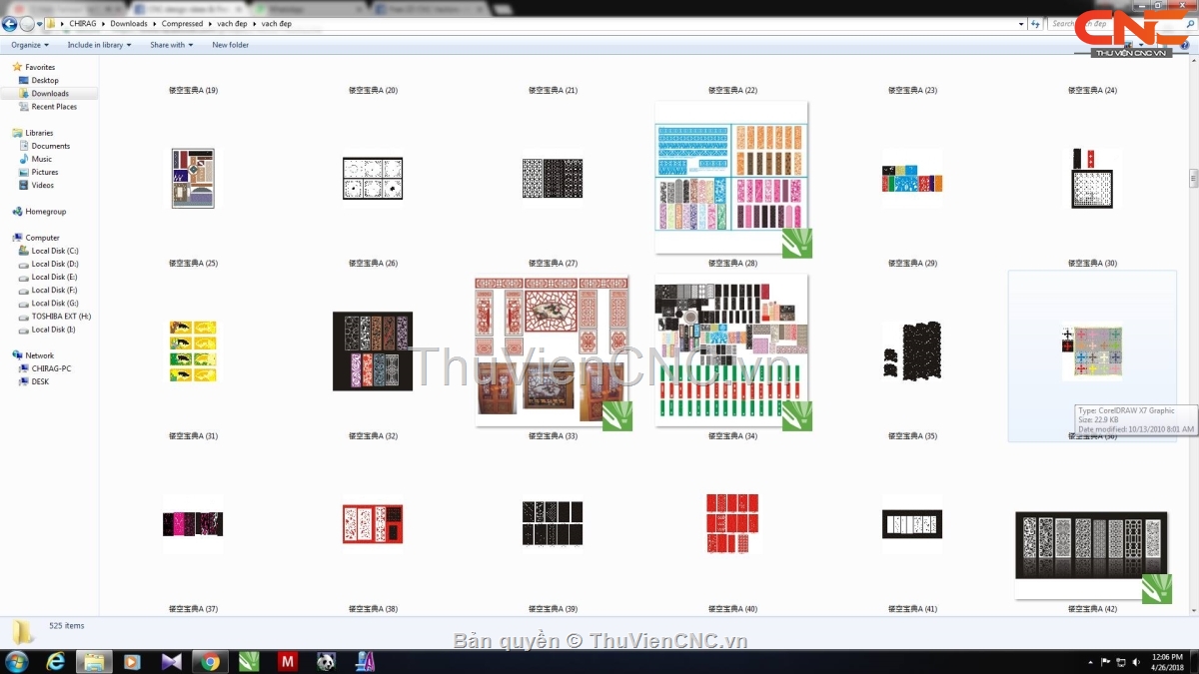1199x674 pixels.
Task: Open Windows Media Player from the taskbar
Action: [x=132, y=661]
